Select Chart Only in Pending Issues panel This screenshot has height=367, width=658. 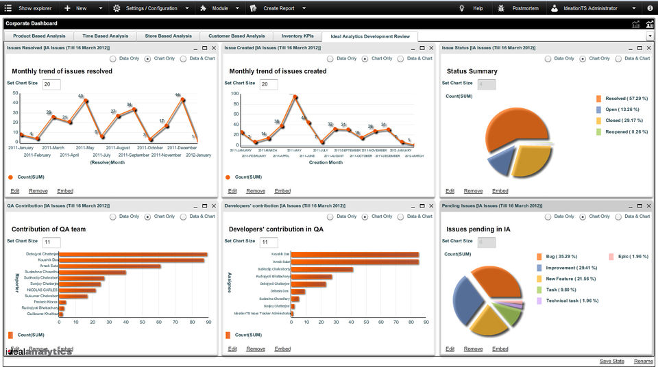[x=583, y=217]
